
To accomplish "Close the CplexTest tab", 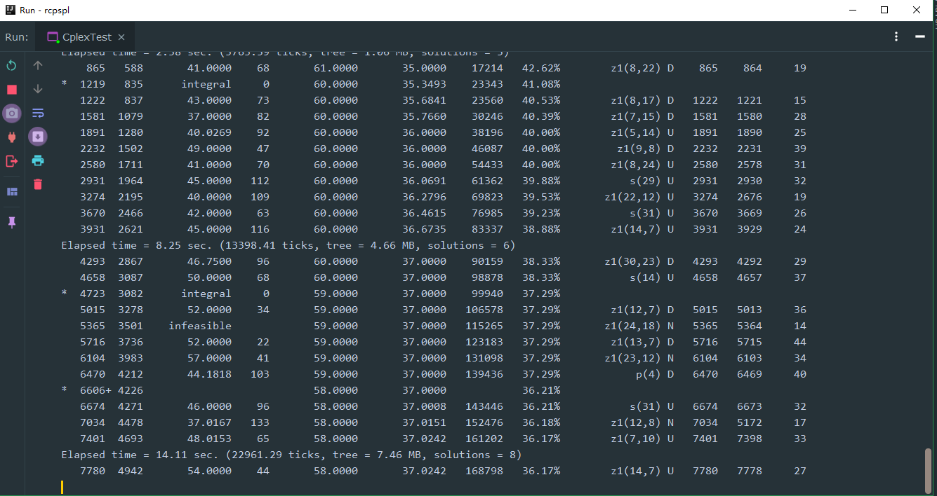I will (x=121, y=37).
